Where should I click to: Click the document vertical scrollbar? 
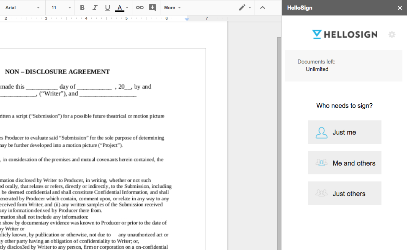279,143
